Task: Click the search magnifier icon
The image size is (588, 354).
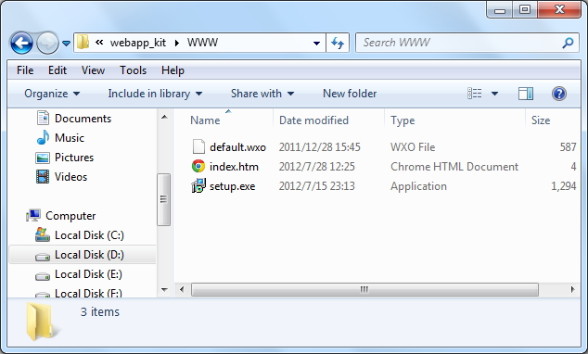Action: point(569,43)
